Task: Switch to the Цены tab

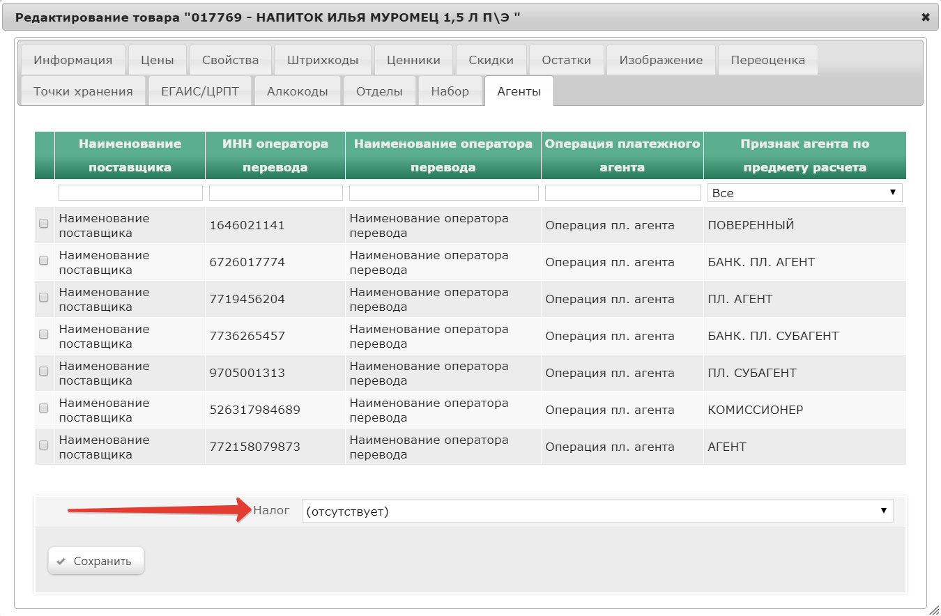Action: [158, 60]
